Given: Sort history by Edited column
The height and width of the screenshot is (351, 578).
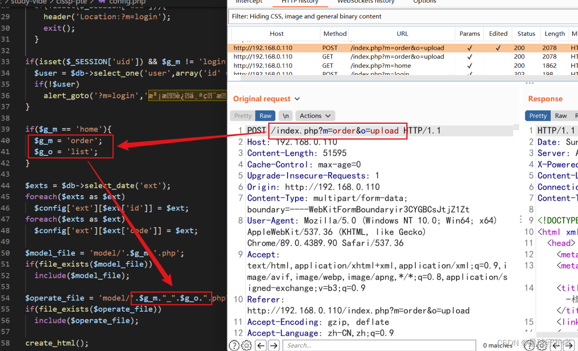Looking at the screenshot, I should coord(498,33).
